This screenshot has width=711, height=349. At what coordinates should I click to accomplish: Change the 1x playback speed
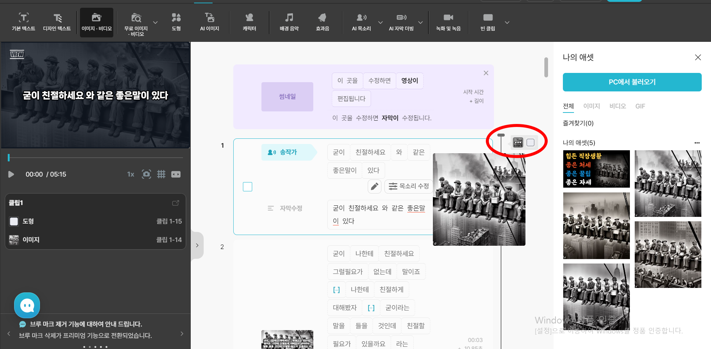point(131,174)
